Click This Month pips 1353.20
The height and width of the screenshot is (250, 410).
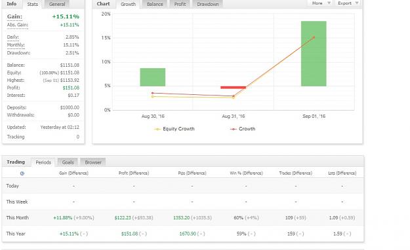pos(182,218)
